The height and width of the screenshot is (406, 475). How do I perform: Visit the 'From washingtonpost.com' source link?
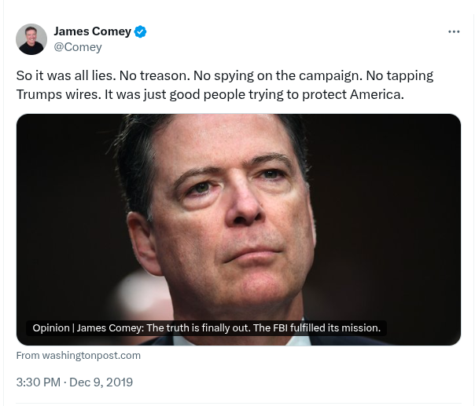click(x=79, y=355)
